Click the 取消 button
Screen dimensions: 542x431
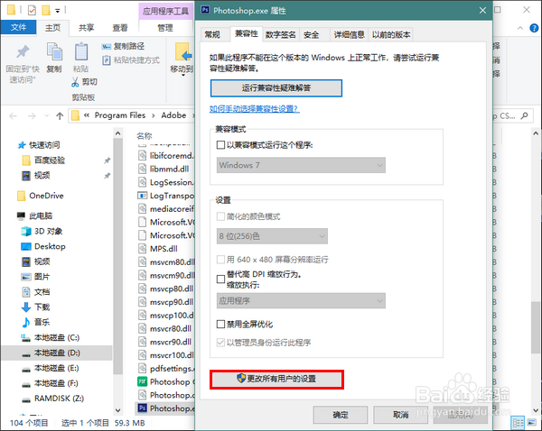[400, 415]
